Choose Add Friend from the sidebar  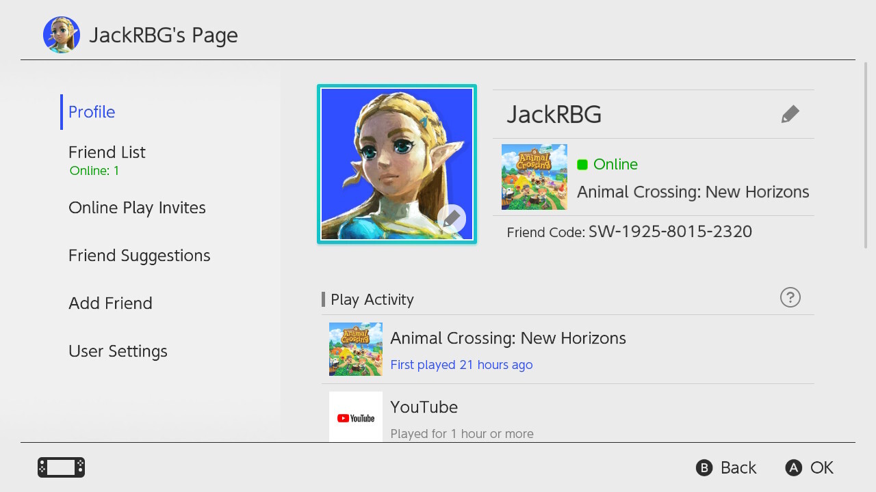tap(110, 303)
